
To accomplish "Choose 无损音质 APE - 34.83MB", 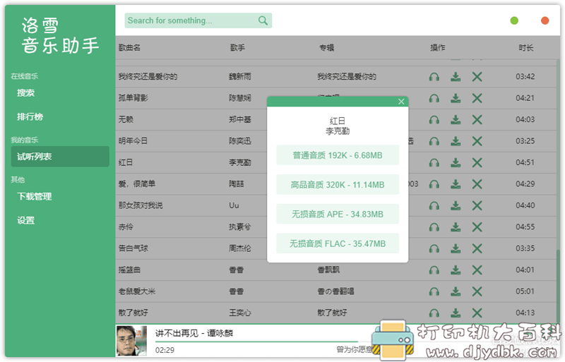I will pos(338,215).
